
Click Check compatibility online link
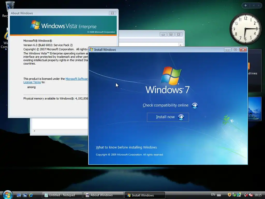[x=165, y=105]
